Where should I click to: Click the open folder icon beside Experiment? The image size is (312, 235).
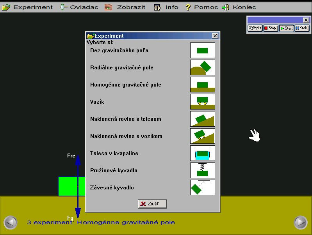tap(6, 7)
